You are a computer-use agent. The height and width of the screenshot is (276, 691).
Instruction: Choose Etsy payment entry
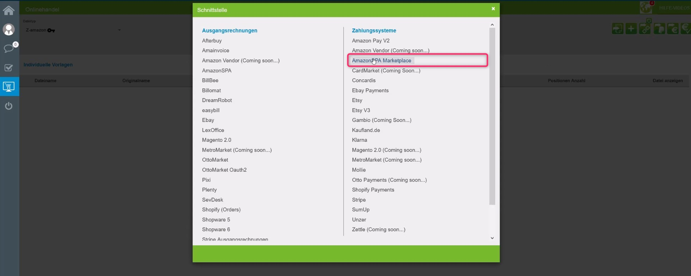point(357,100)
